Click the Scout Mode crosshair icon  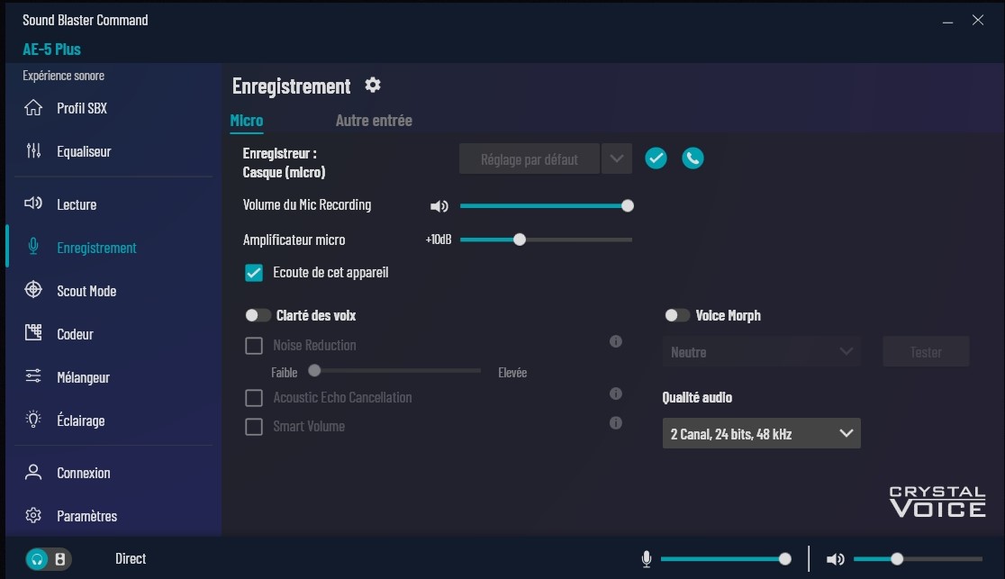click(33, 290)
